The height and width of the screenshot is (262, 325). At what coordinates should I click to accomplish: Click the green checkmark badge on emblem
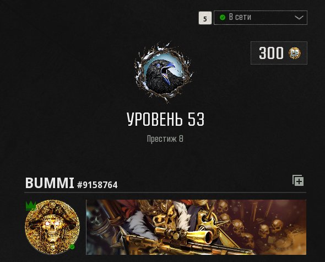(72, 247)
